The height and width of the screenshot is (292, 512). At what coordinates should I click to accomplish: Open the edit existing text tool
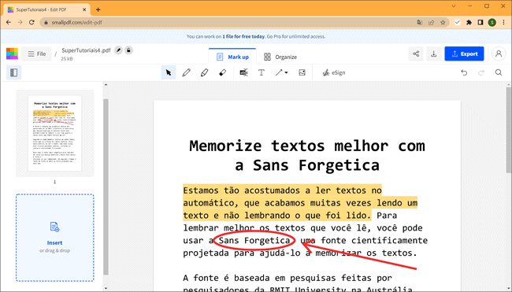(x=243, y=72)
